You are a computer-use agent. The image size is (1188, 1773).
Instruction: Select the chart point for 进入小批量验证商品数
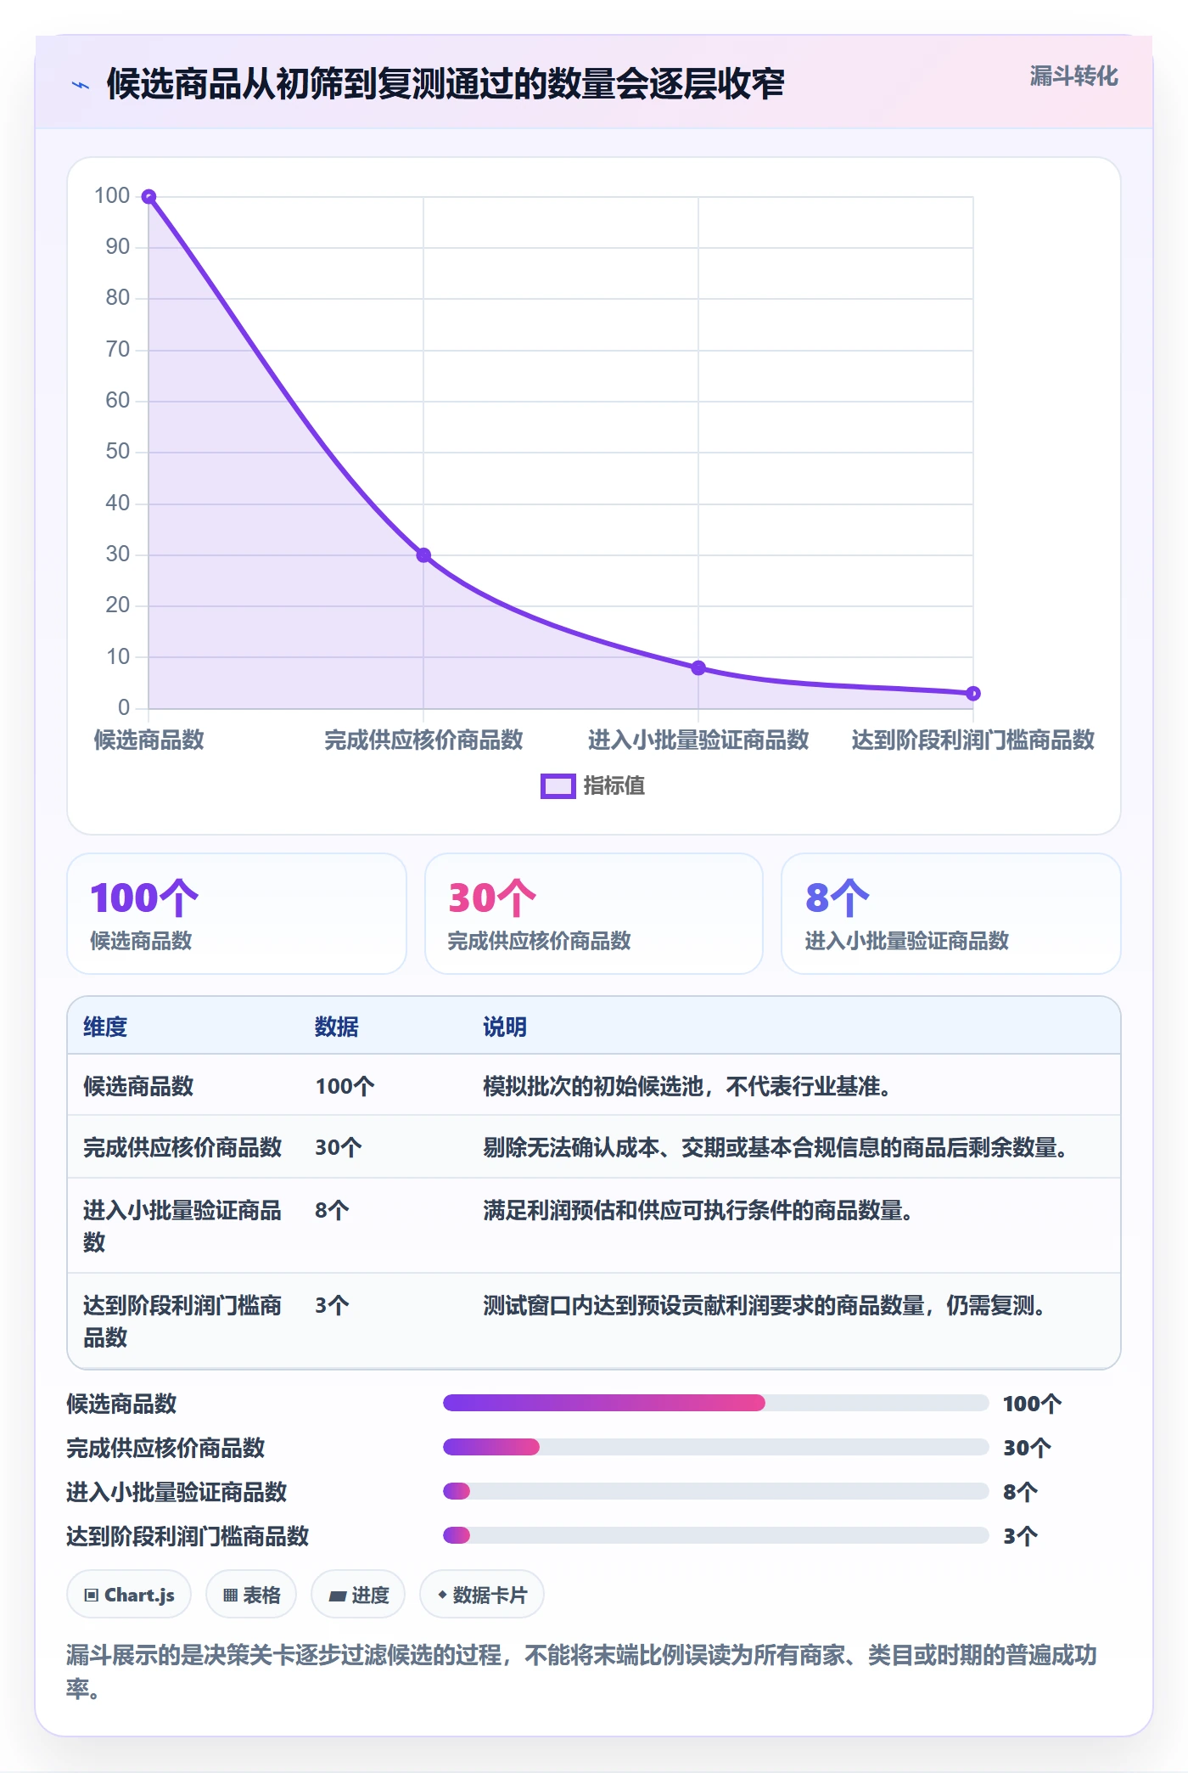click(x=698, y=668)
